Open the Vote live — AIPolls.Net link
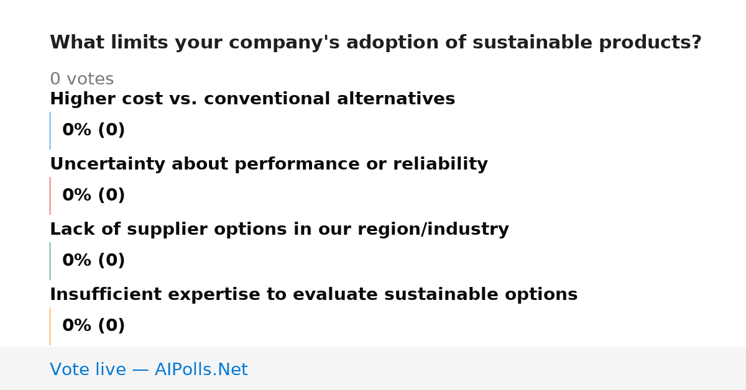746x390 pixels. point(149,370)
